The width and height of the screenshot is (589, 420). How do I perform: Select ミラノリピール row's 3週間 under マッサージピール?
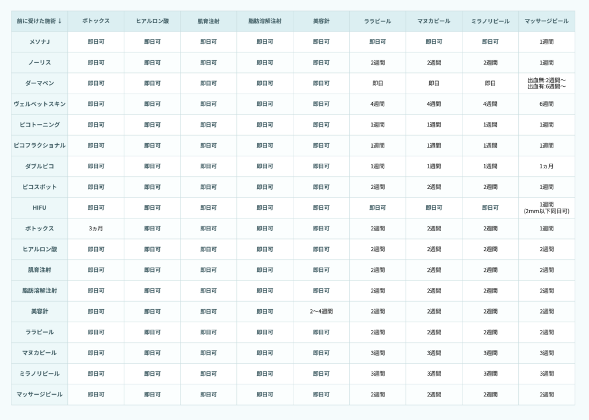[x=546, y=374]
